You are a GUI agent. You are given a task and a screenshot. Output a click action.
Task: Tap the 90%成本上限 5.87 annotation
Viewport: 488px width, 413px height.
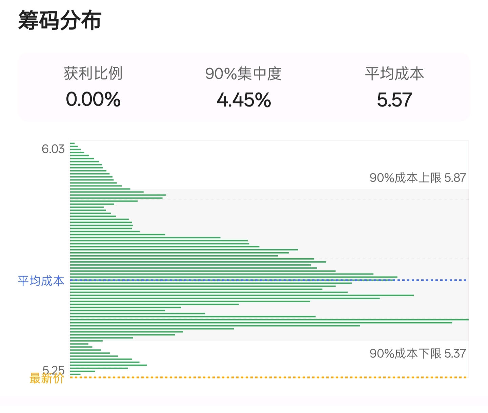pyautogui.click(x=418, y=178)
